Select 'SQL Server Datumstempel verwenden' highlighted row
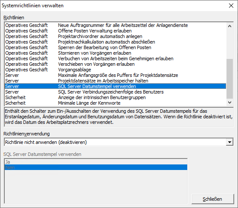The height and width of the screenshot is (208, 238). click(x=115, y=86)
